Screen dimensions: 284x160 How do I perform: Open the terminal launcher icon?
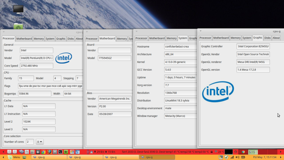pos(60,152)
